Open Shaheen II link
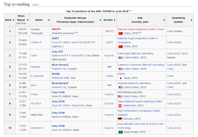 37,128
